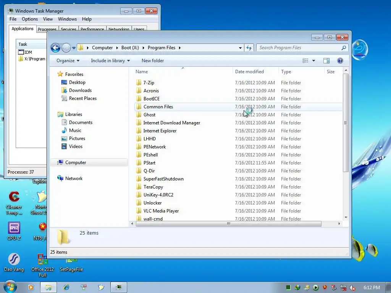Click the taskbar clock 6:12 PM
This screenshot has height=293, width=391.
coord(372,288)
